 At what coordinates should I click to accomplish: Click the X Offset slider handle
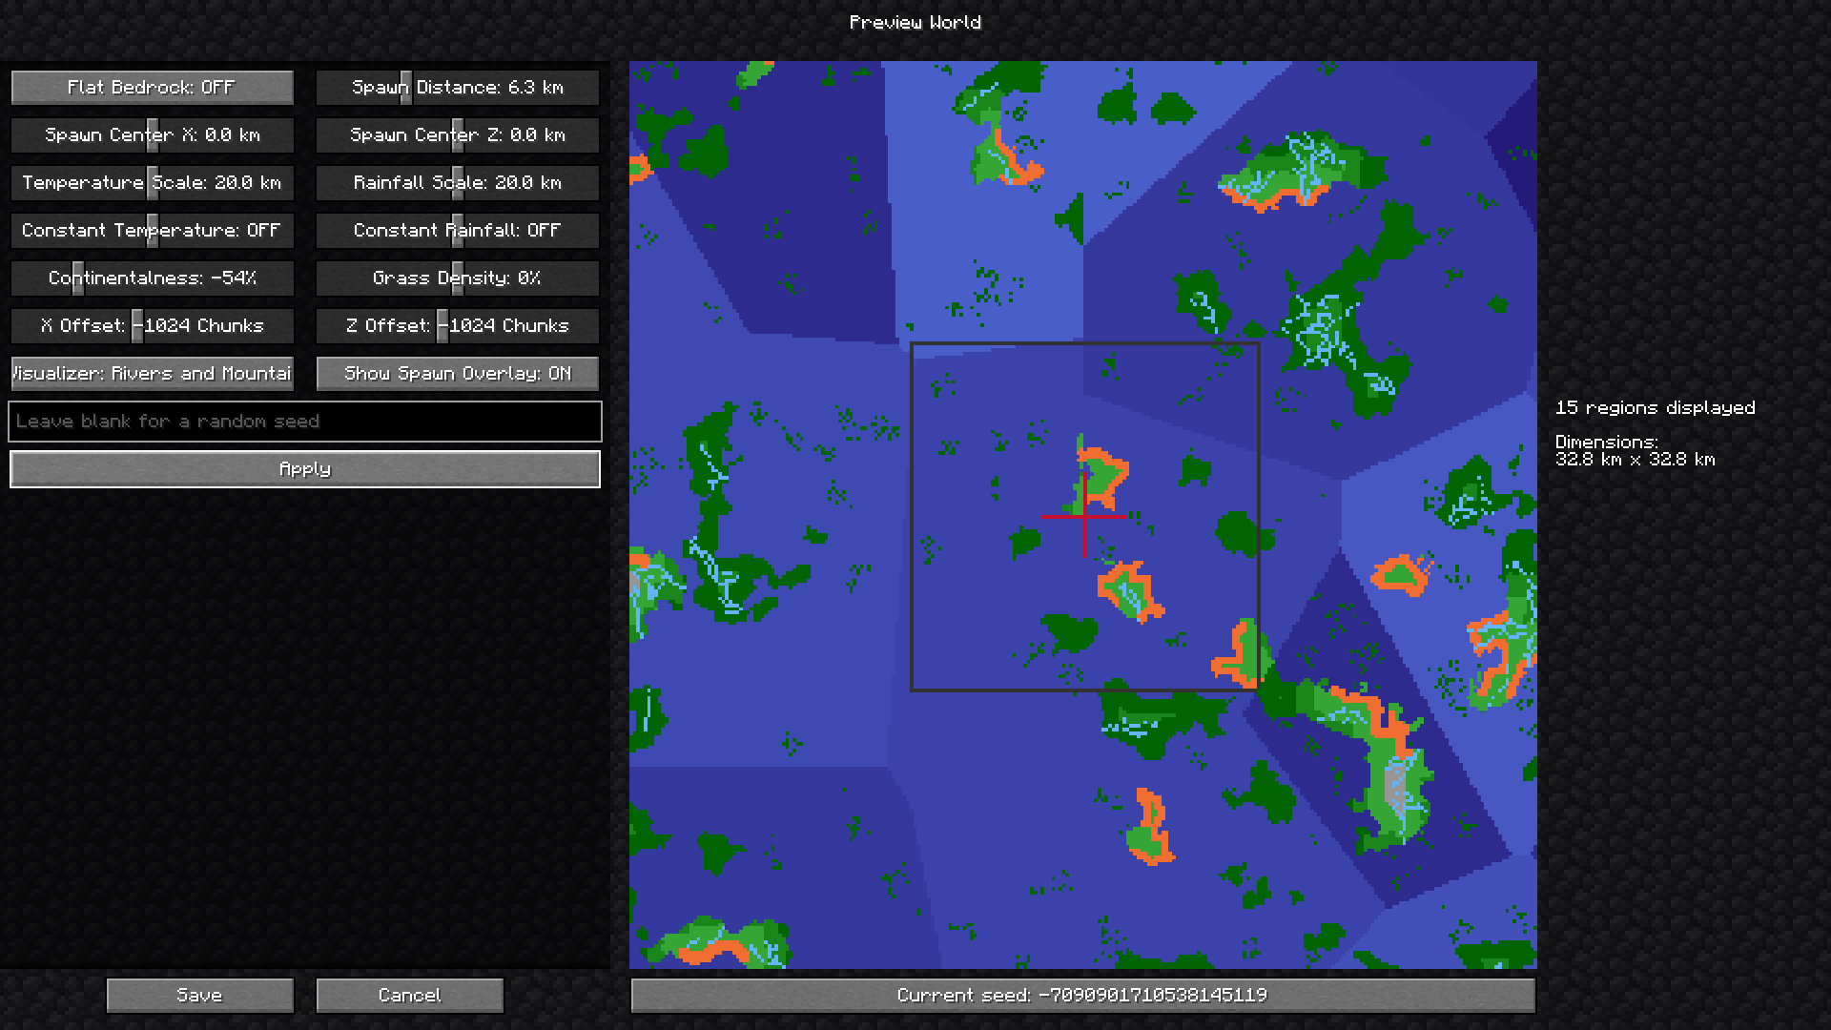coord(135,325)
